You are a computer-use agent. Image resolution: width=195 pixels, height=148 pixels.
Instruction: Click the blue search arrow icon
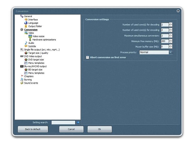tap(78, 122)
